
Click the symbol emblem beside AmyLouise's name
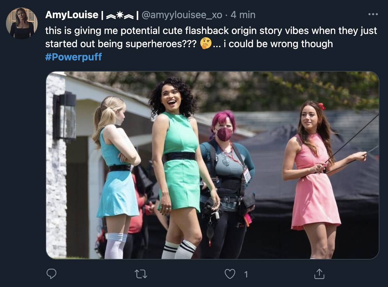coord(119,15)
